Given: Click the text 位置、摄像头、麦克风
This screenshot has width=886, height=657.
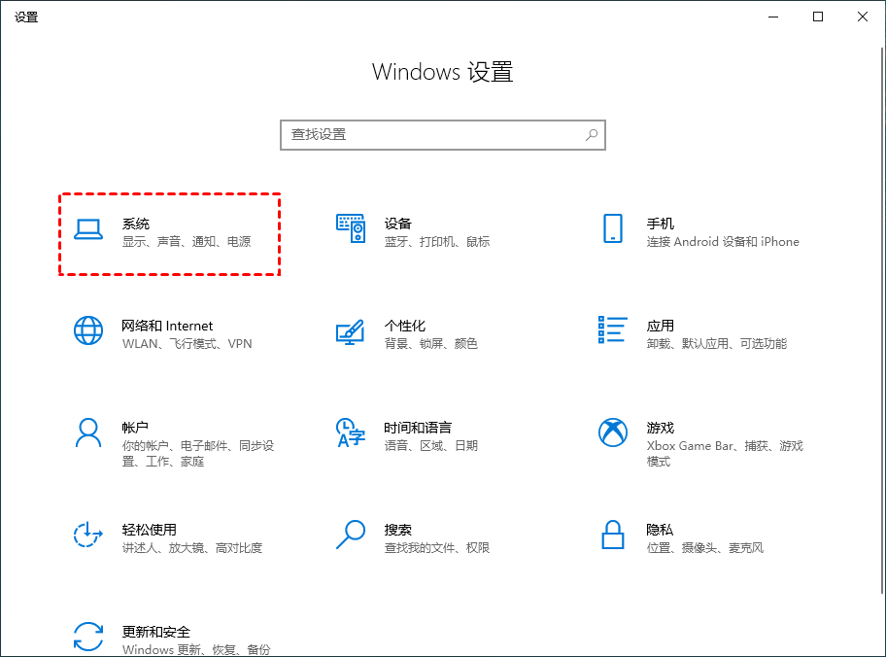Looking at the screenshot, I should (x=704, y=548).
